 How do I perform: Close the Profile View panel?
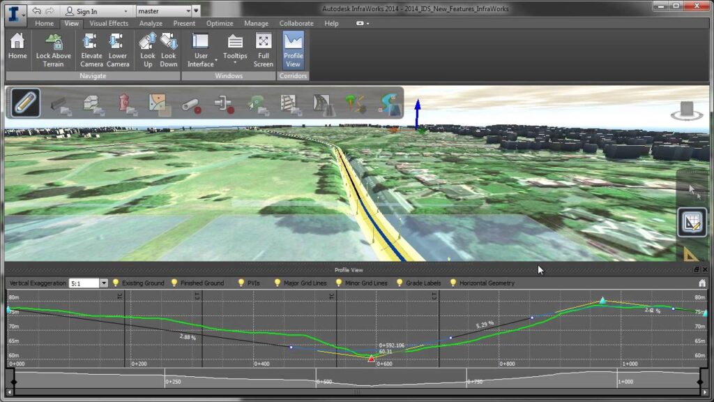705,270
